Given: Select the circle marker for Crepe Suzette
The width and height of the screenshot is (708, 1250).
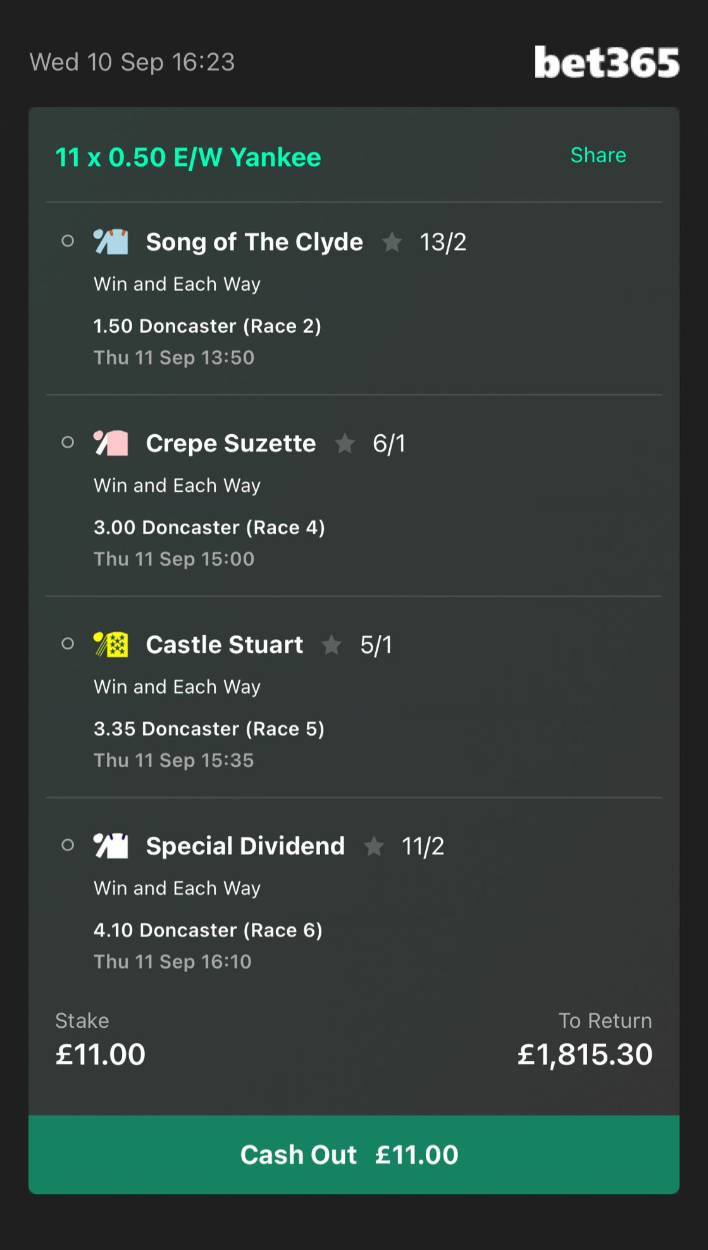Looking at the screenshot, I should (68, 442).
